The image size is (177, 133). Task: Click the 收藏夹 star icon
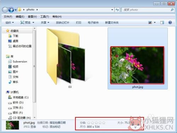8,31
